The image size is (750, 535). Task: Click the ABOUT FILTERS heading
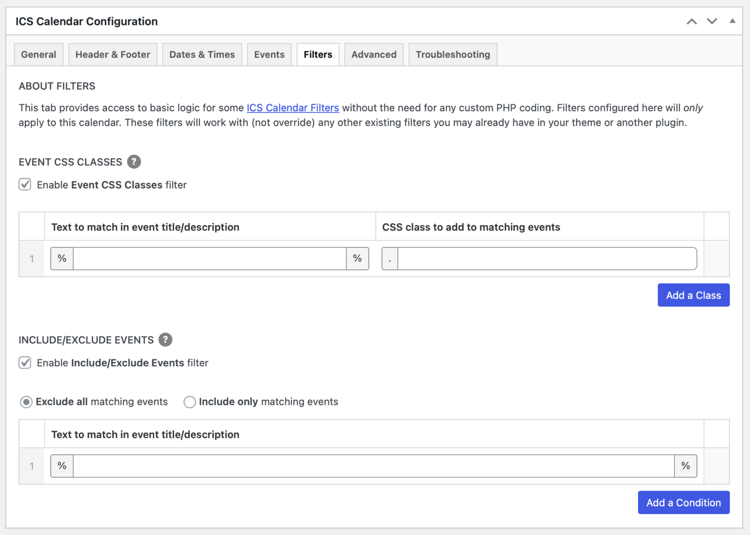pyautogui.click(x=57, y=86)
